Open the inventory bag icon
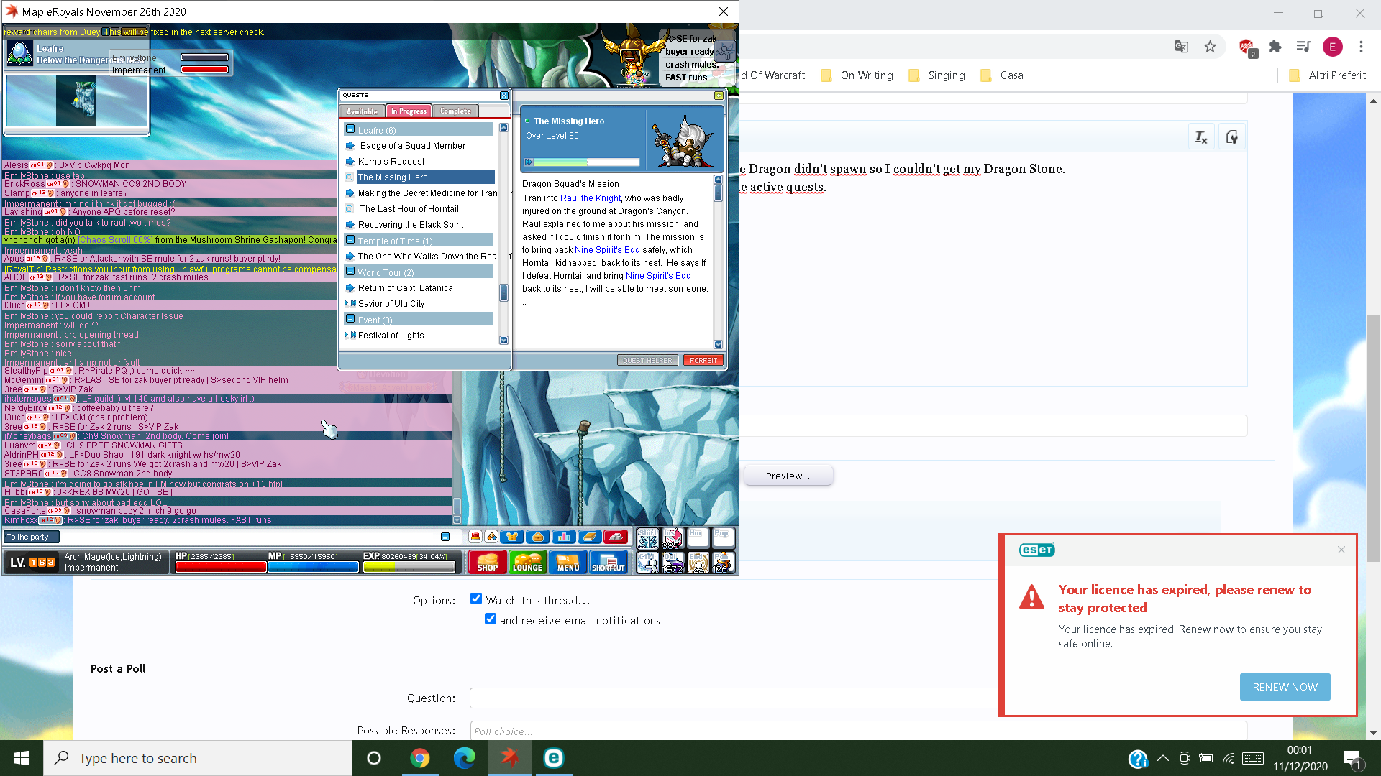Screen dimensions: 1381x776 tap(537, 537)
